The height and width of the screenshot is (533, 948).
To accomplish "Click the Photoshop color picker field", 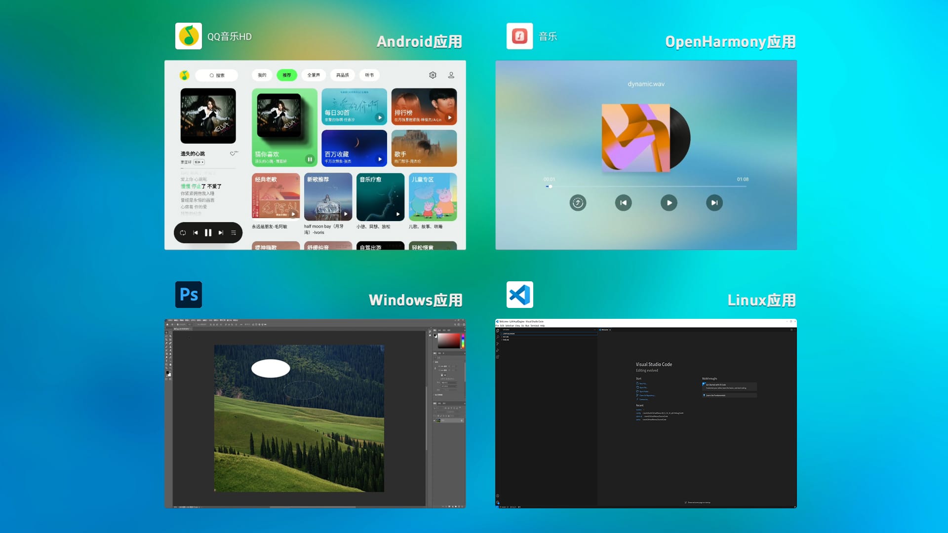I will (x=448, y=341).
